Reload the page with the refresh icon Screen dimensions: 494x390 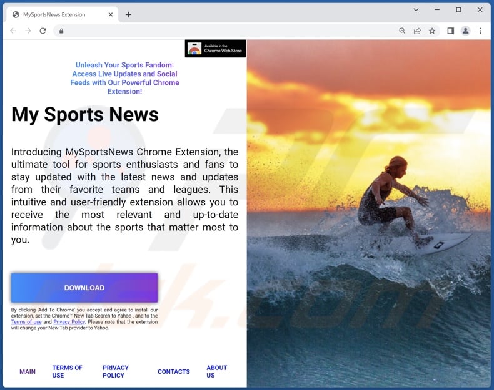pyautogui.click(x=43, y=31)
